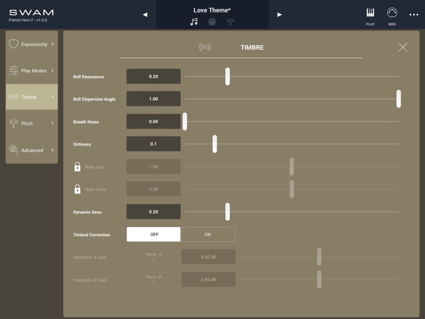Viewport: 425px width, 319px height.
Task: Close the Timbre panel with the X
Action: tap(403, 47)
